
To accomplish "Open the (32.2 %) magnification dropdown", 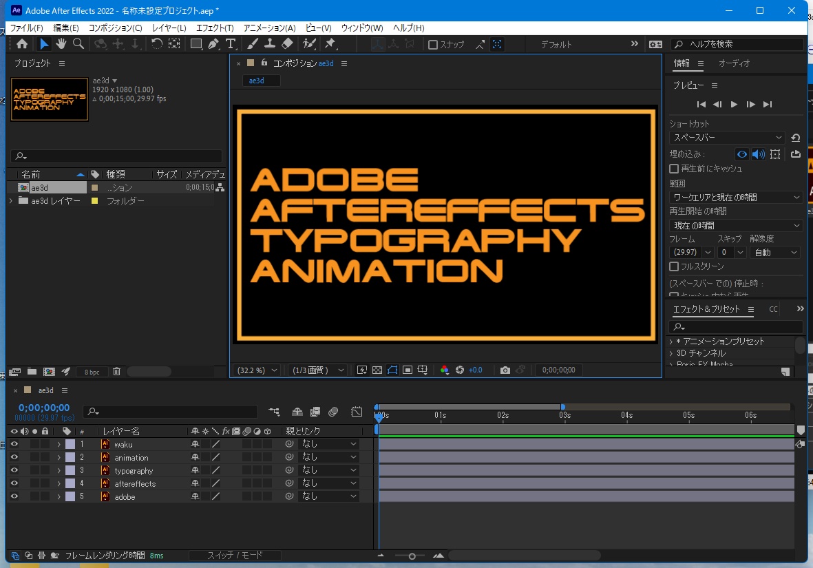I will pos(257,370).
